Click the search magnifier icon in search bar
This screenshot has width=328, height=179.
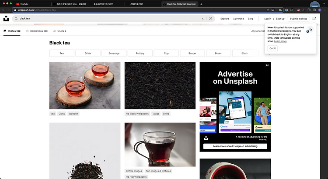[x=16, y=19]
